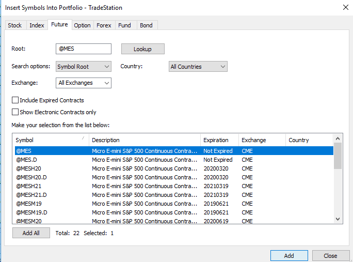Viewport: 353px width, 262px height.
Task: Click the Add All button
Action: click(x=31, y=233)
